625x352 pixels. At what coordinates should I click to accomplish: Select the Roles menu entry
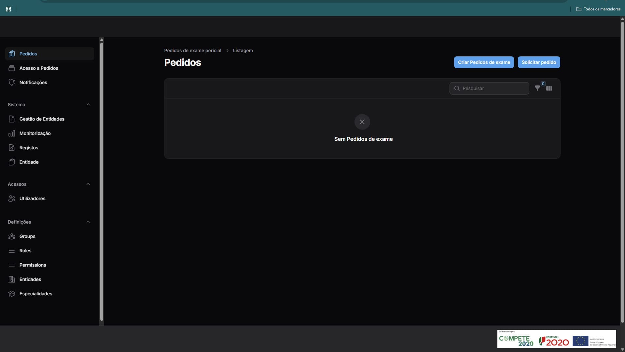point(25,251)
